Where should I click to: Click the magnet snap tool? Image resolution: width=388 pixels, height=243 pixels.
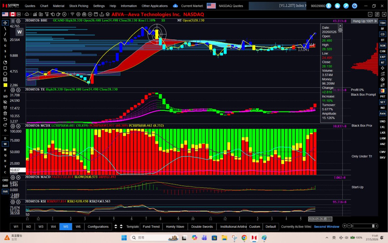pyautogui.click(x=5, y=108)
